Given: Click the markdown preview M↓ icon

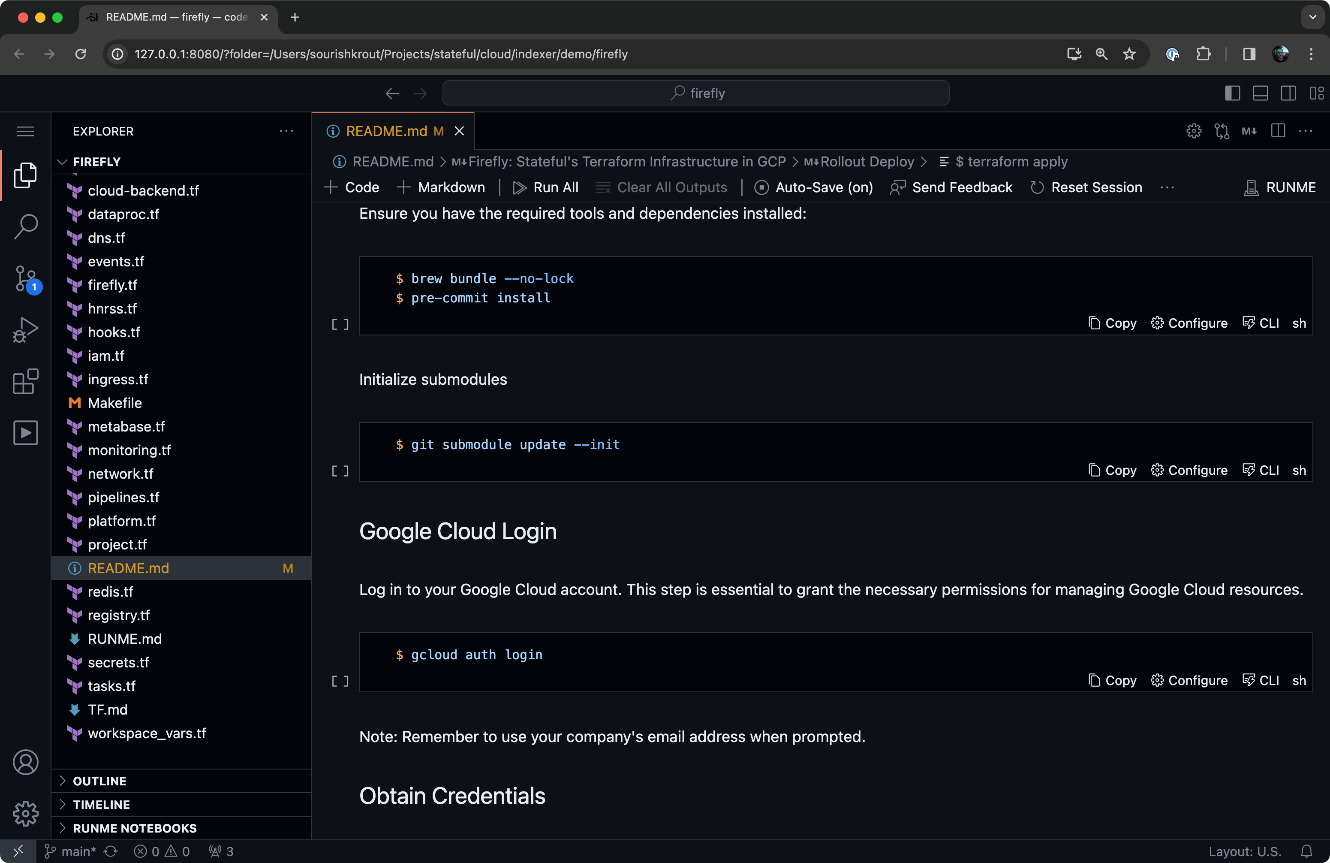Looking at the screenshot, I should (1249, 131).
